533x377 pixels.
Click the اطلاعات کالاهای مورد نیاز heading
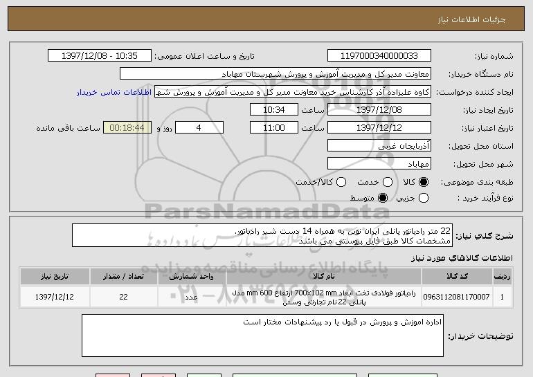click(462, 258)
